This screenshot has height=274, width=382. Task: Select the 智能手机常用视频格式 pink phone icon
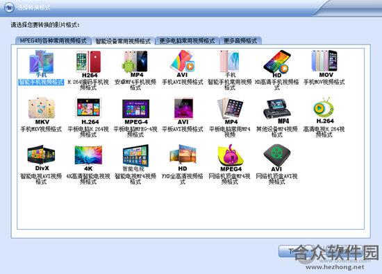tap(230, 64)
